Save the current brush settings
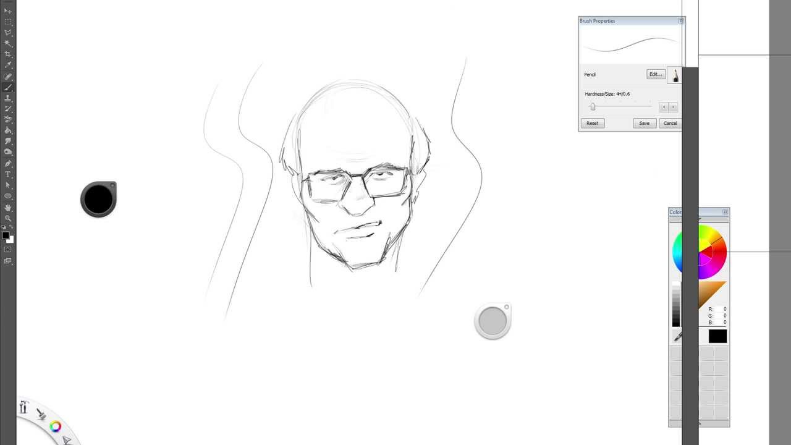Image resolution: width=791 pixels, height=445 pixels. [645, 123]
